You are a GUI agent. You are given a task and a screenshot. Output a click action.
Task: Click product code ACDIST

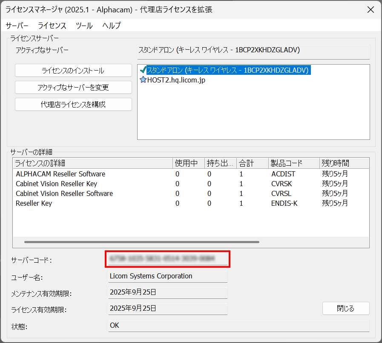coord(283,174)
